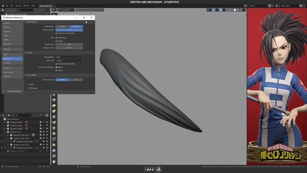Open Save & Load tab in Preferences
Screen dimensions: 307x173
click(12, 73)
